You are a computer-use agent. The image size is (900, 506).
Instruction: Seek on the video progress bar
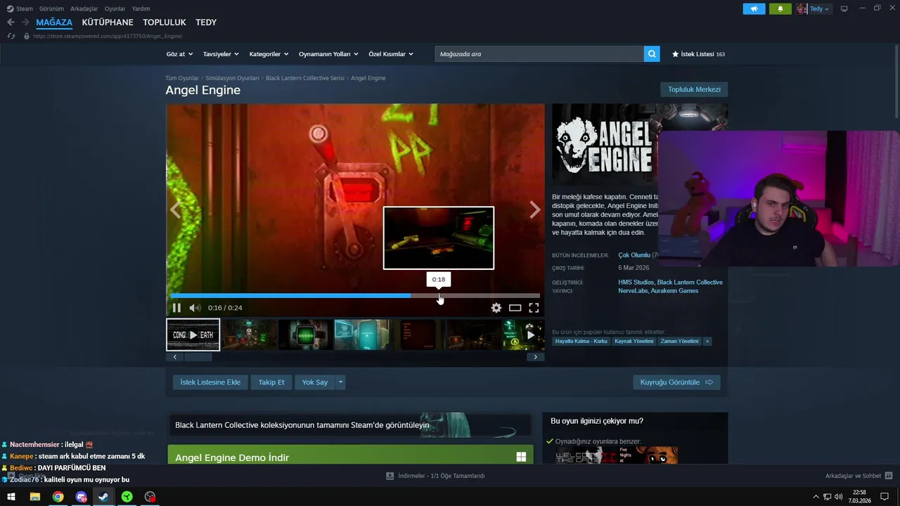tap(355, 296)
